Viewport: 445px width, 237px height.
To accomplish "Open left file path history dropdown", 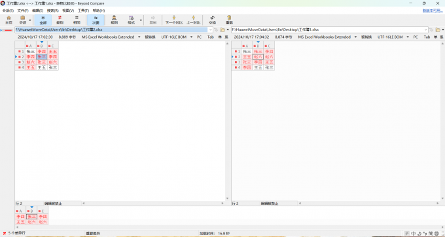I will pyautogui.click(x=210, y=29).
